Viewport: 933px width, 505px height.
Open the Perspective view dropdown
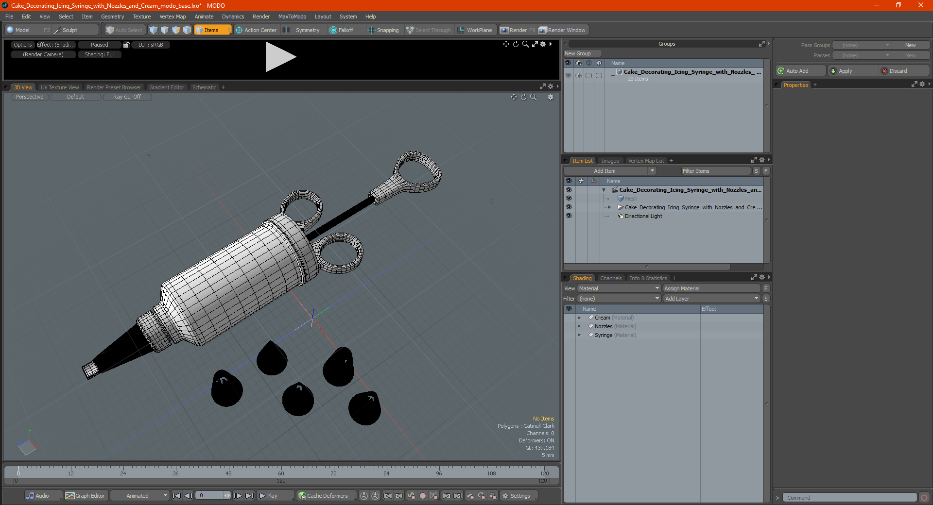point(30,97)
